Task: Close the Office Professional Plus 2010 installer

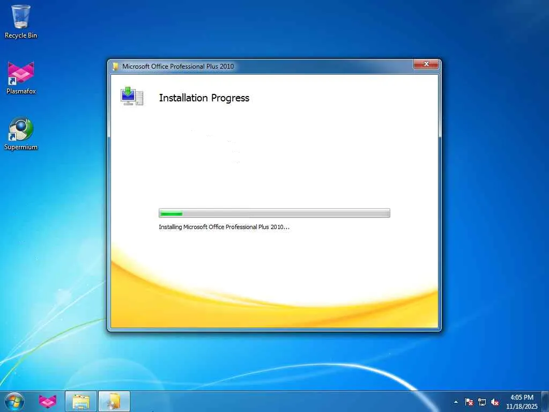Action: (426, 64)
